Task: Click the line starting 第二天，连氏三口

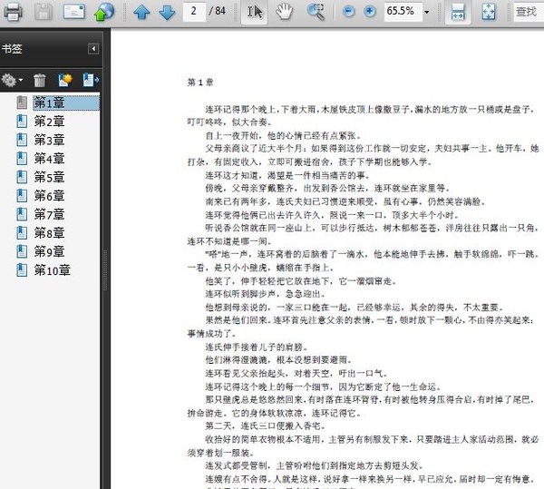Action: [266, 425]
